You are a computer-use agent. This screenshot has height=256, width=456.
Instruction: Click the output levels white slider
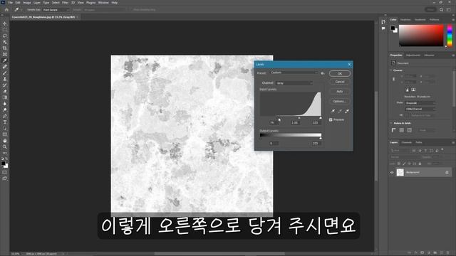[x=321, y=139]
